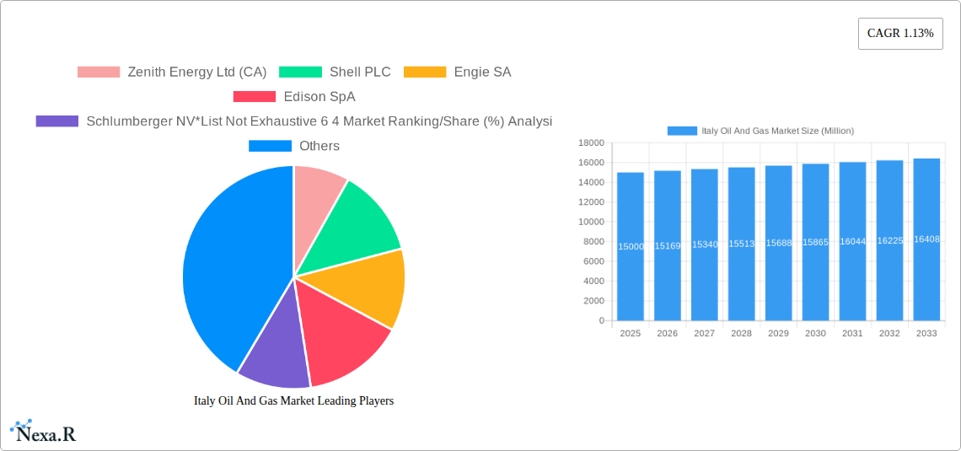Click the 2027 bar labeled 15340
Screen dimensions: 961x451
pyautogui.click(x=704, y=244)
